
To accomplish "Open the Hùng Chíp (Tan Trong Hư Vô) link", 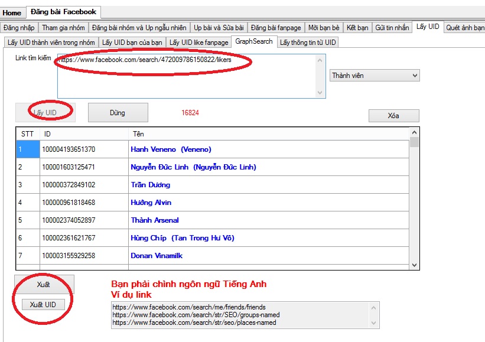I will [183, 238].
